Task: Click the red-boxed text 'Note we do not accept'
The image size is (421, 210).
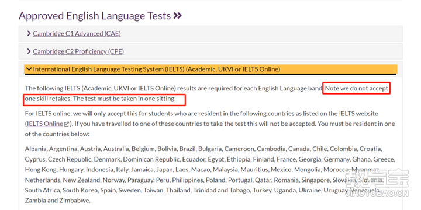Action: [357, 88]
